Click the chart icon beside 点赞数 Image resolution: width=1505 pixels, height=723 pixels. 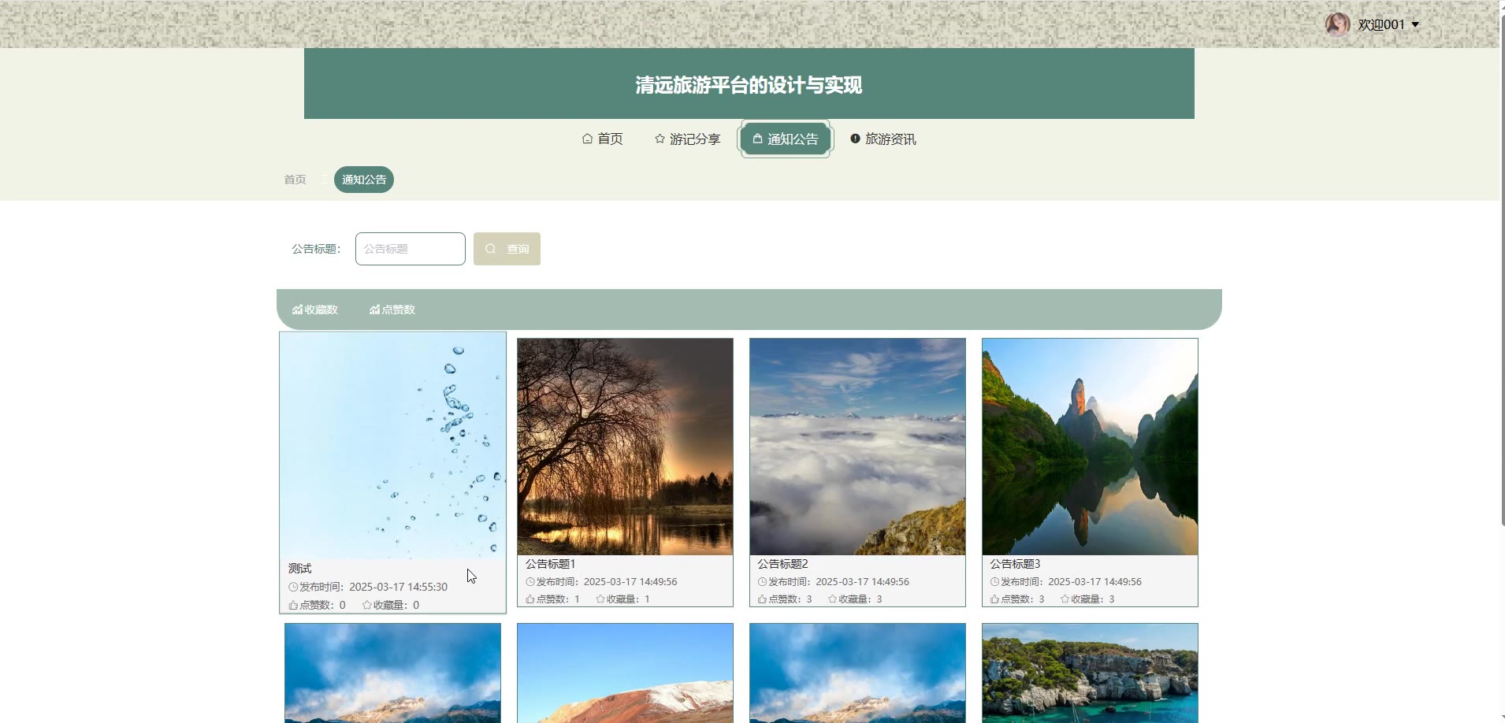click(x=374, y=310)
